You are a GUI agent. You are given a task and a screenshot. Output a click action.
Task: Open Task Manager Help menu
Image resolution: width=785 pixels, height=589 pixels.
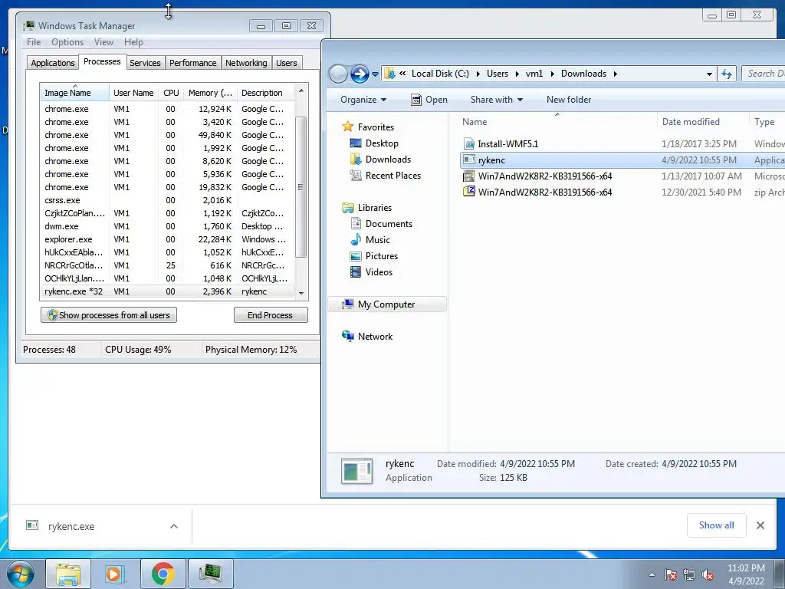tap(133, 42)
